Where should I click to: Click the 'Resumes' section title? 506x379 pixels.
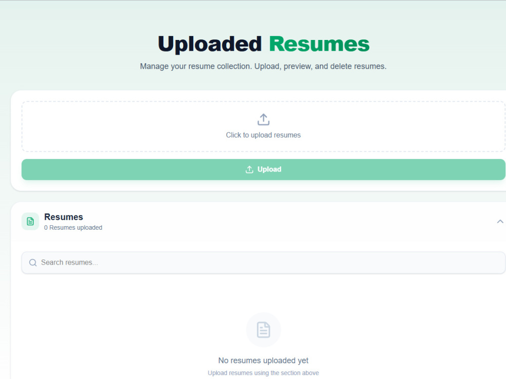pyautogui.click(x=64, y=217)
